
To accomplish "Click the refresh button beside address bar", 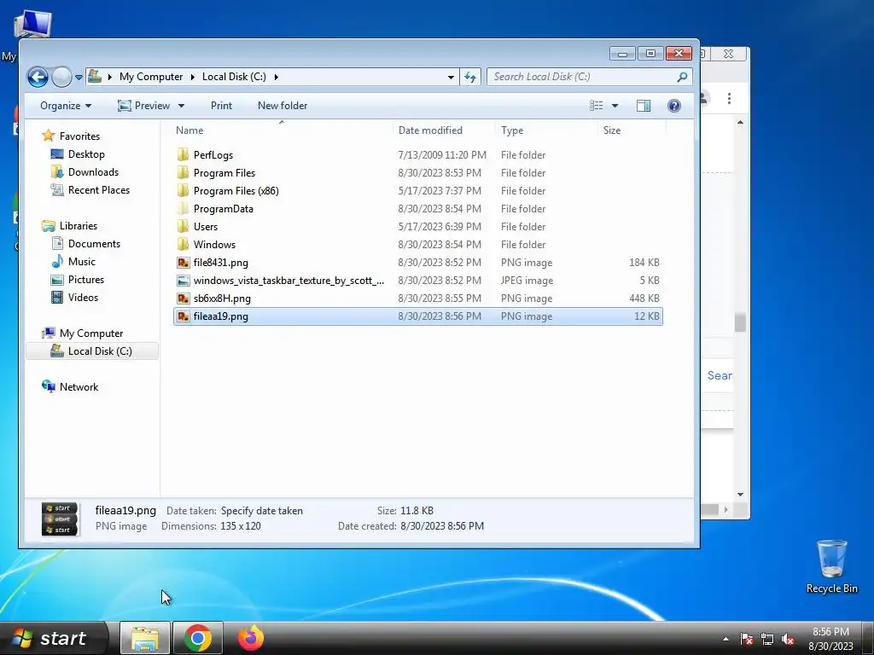I will pos(470,77).
